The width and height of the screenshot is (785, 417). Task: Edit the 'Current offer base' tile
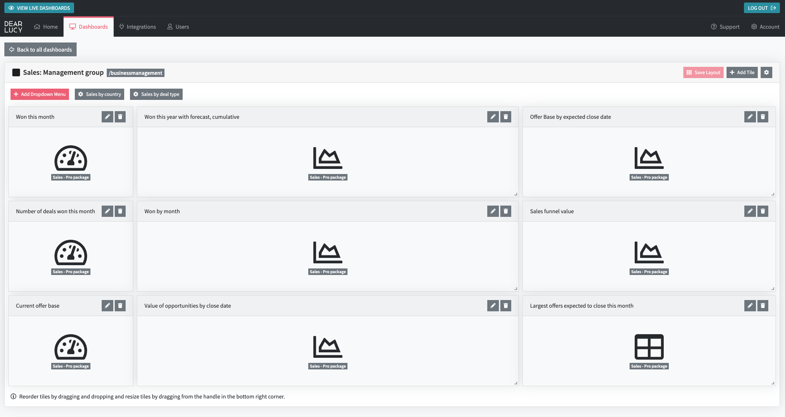pyautogui.click(x=107, y=305)
